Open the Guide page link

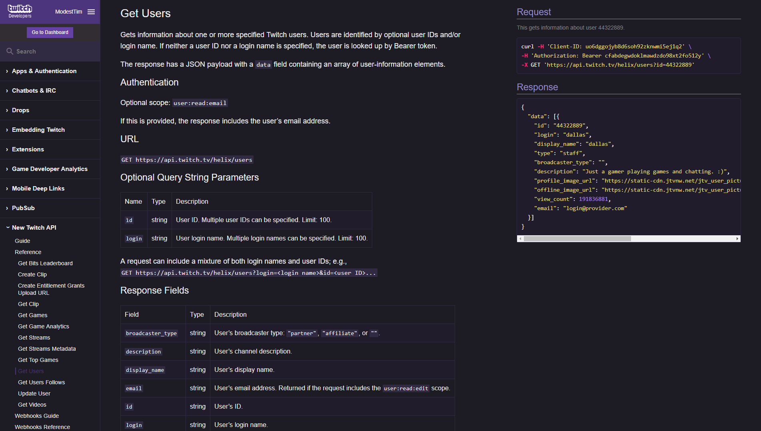[x=22, y=241]
